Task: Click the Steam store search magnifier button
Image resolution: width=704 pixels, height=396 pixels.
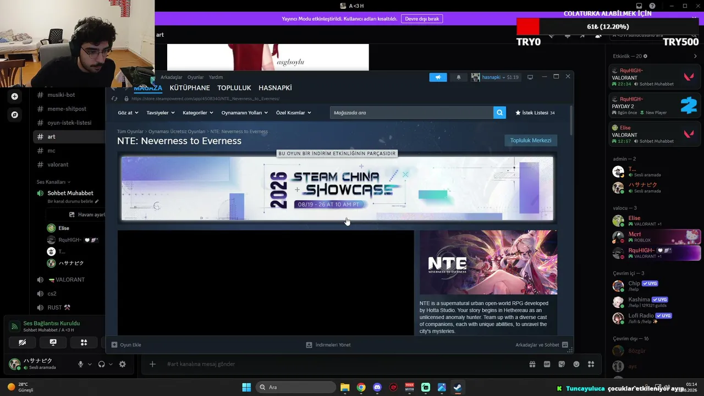Action: click(x=499, y=113)
